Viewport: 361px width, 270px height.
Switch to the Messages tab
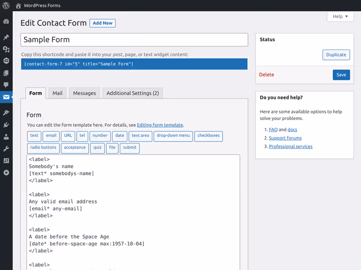tap(84, 93)
